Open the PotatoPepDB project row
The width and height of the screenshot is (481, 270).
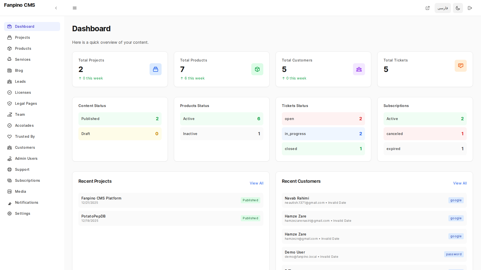pyautogui.click(x=171, y=218)
